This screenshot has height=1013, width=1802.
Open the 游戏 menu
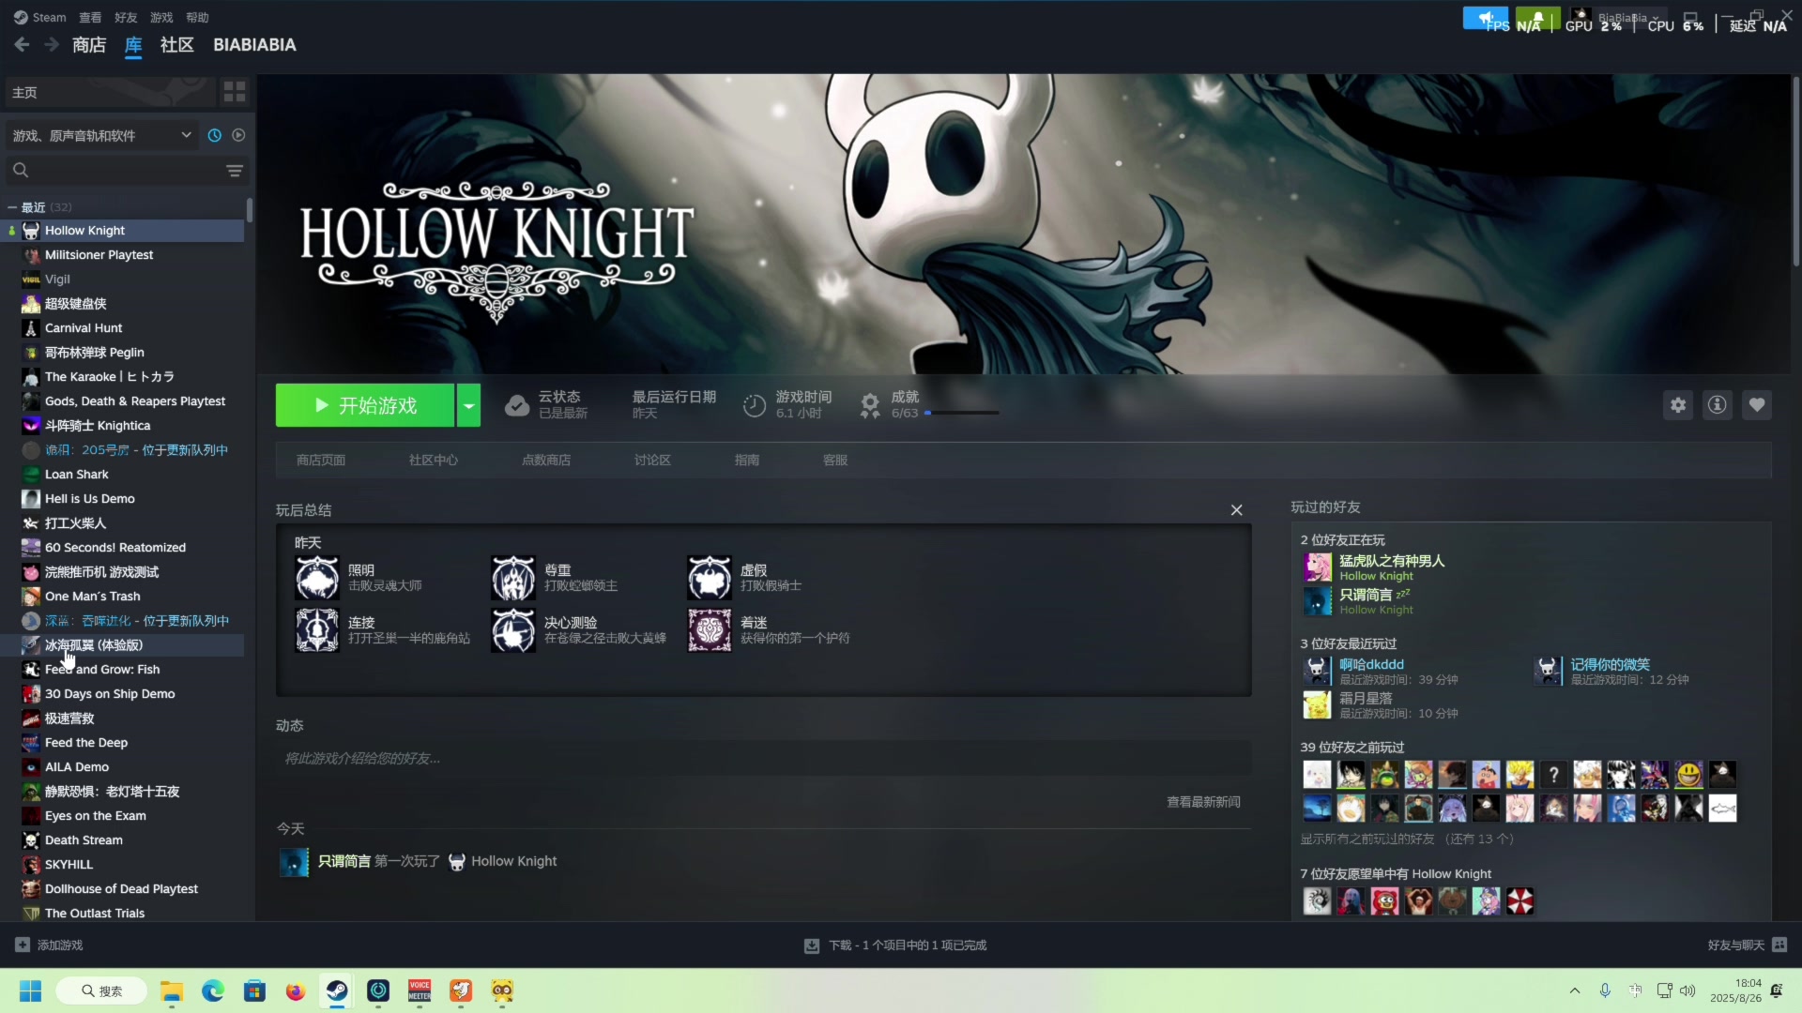pyautogui.click(x=161, y=17)
